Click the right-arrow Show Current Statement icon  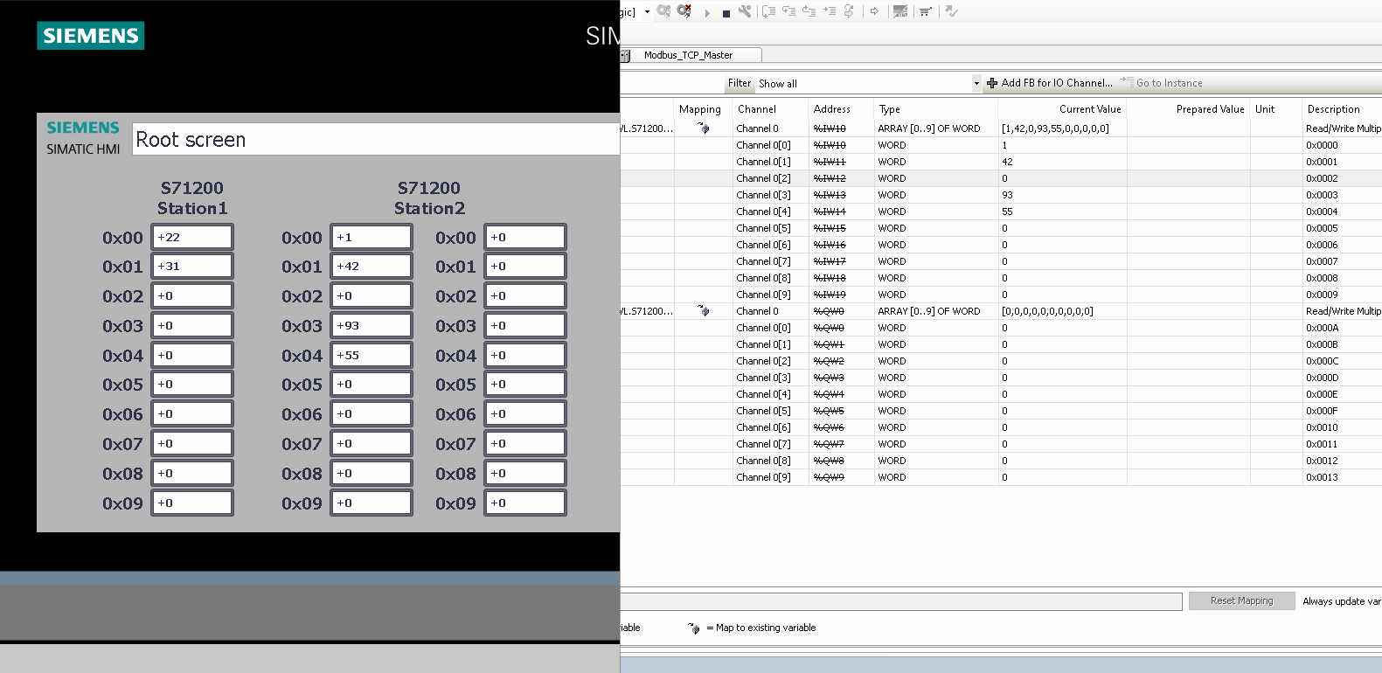click(874, 11)
